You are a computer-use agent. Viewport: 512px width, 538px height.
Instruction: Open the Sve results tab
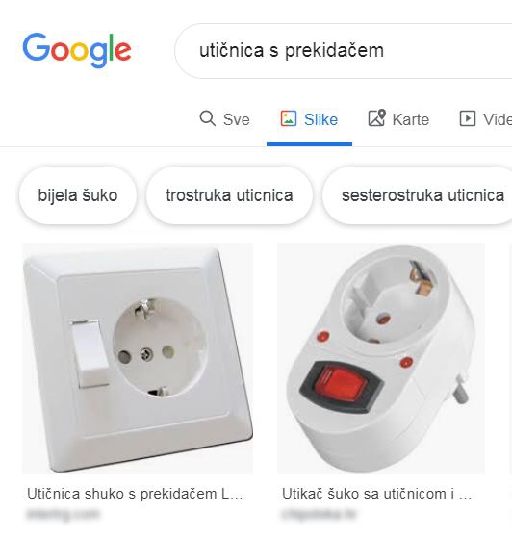point(225,119)
